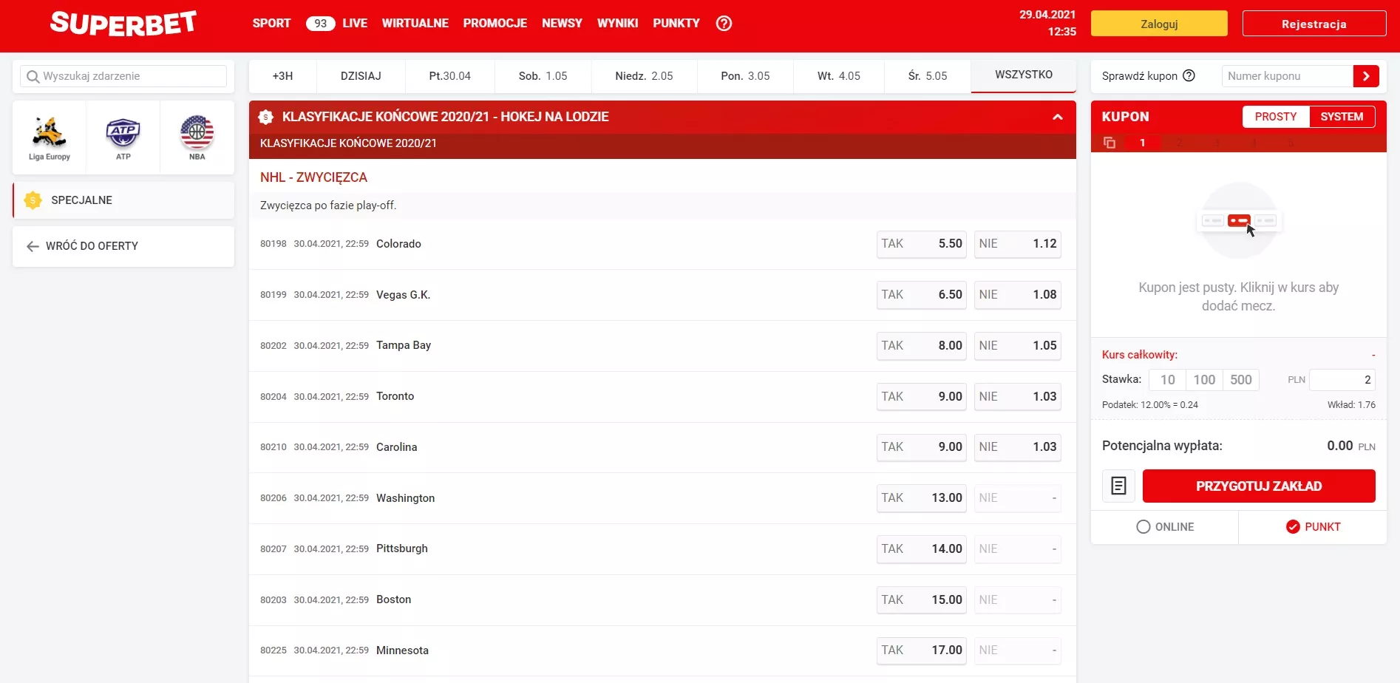The image size is (1400, 683).
Task: Click PRZYGOTUJ ZAKŁAD button
Action: coord(1259,486)
